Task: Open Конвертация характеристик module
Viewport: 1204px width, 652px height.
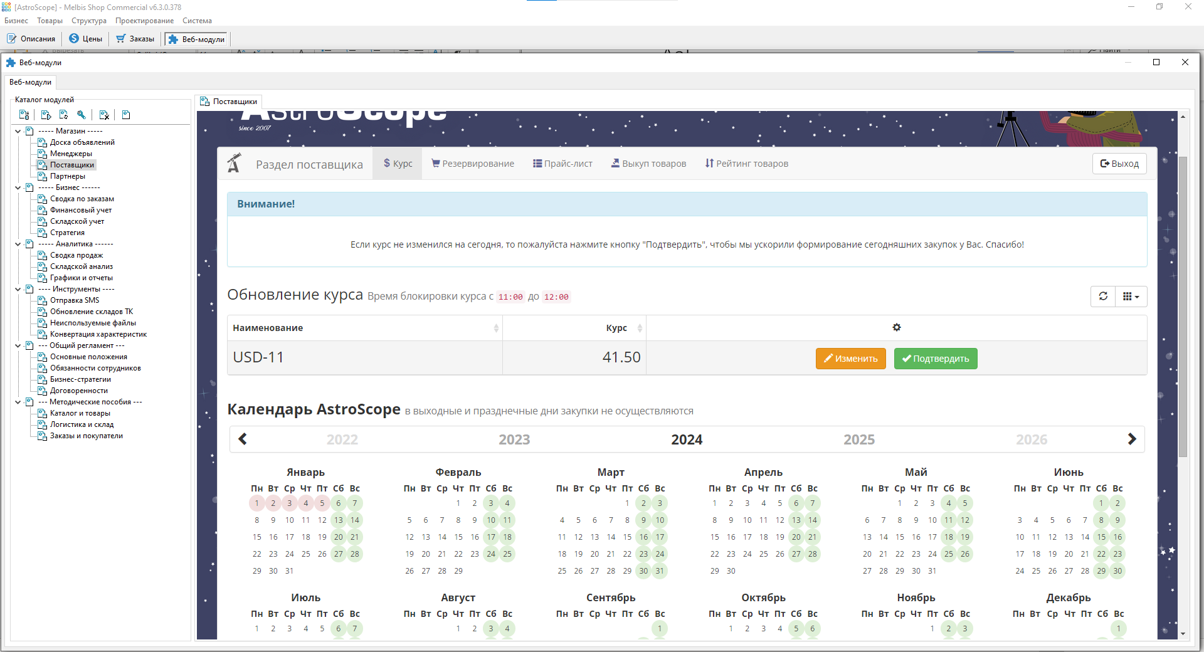Action: [x=98, y=334]
